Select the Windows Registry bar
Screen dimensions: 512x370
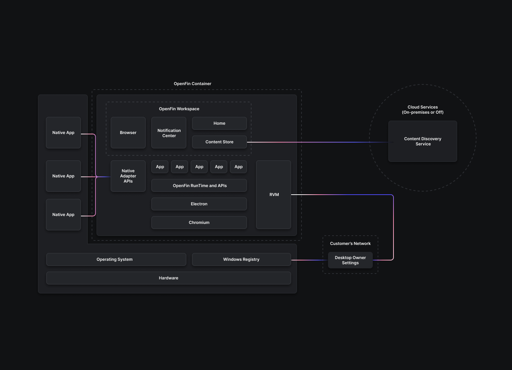(x=242, y=259)
